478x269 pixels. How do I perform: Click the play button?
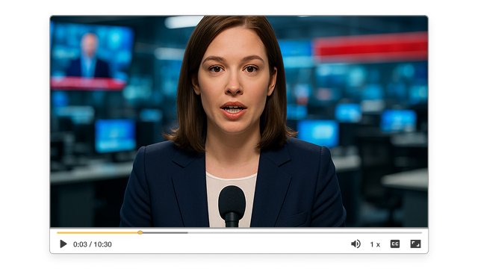[63, 244]
